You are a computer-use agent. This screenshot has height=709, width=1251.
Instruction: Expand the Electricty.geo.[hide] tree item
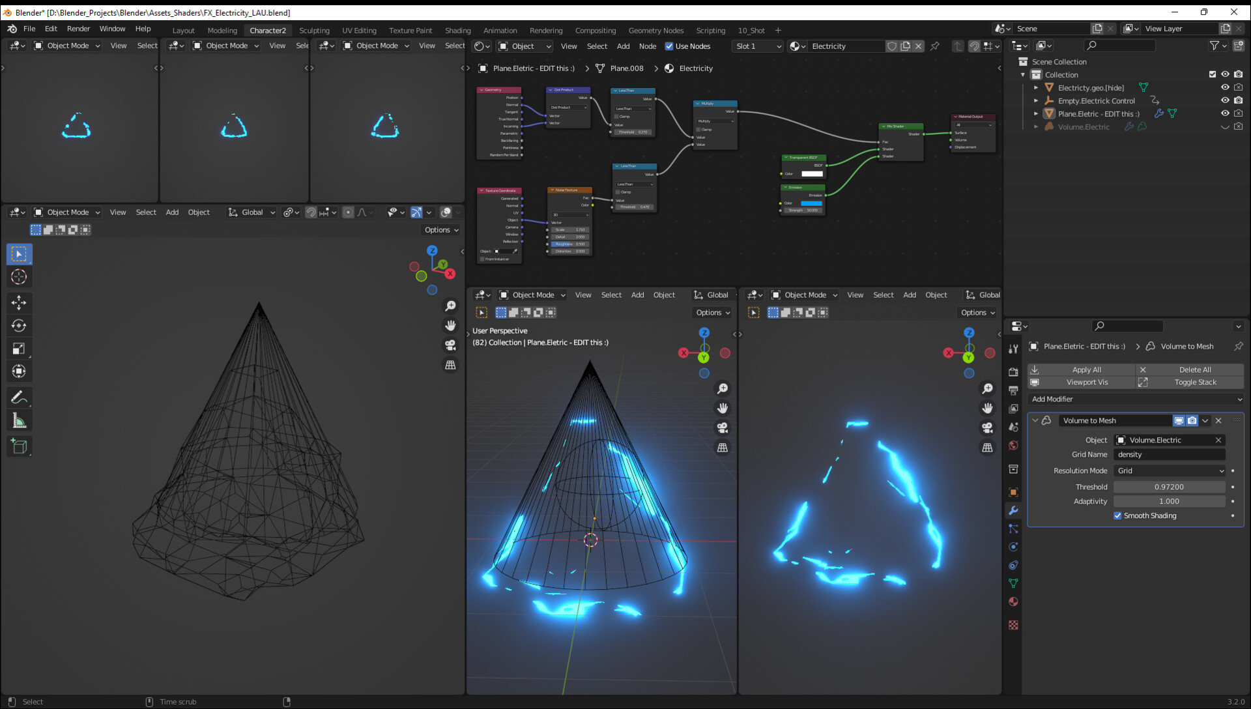[1036, 87]
